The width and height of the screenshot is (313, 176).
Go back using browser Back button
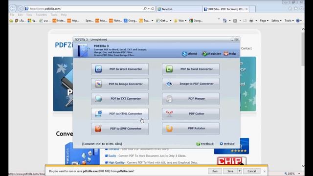click(x=13, y=9)
